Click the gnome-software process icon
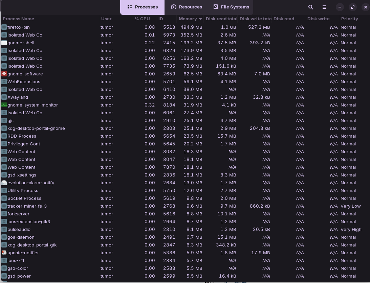 coord(4,74)
